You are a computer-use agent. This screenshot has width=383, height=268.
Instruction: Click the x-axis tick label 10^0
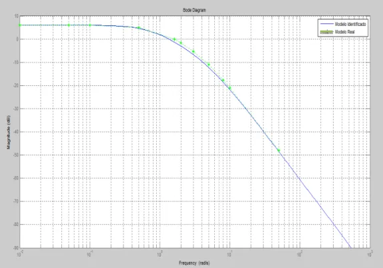(x=159, y=254)
